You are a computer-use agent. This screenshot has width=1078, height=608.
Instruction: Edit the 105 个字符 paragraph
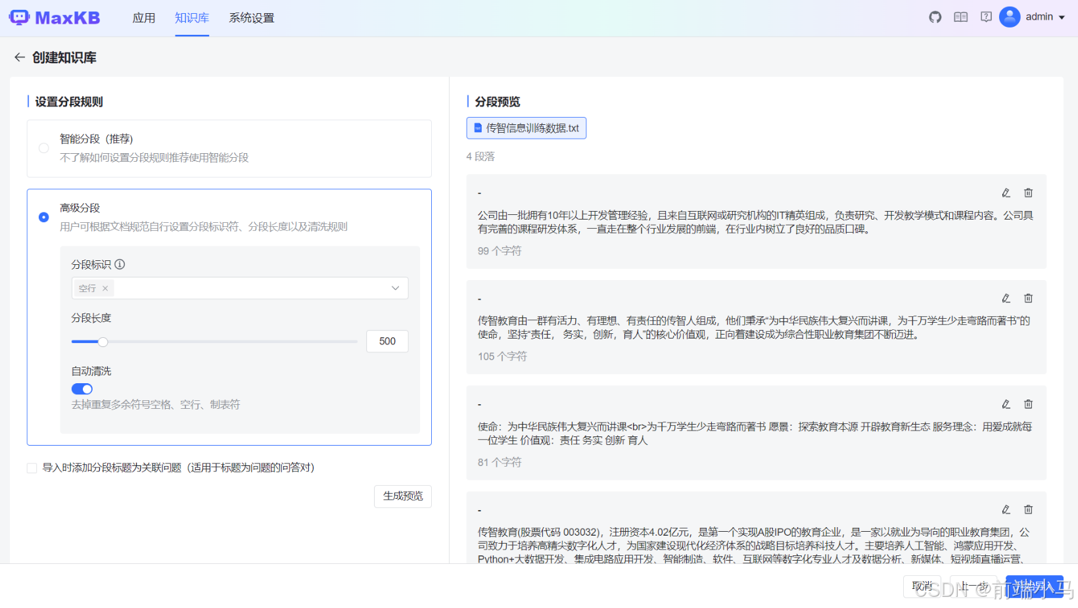click(1006, 298)
